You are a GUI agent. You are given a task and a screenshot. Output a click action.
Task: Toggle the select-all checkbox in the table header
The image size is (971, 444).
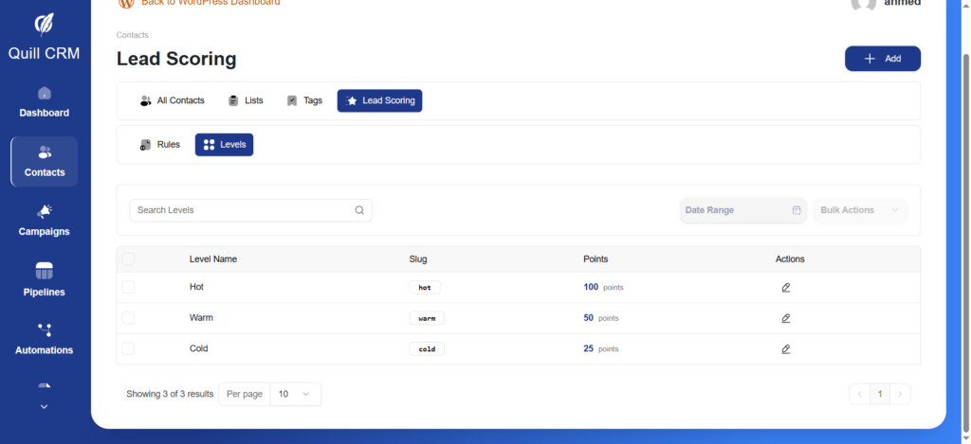pyautogui.click(x=129, y=259)
